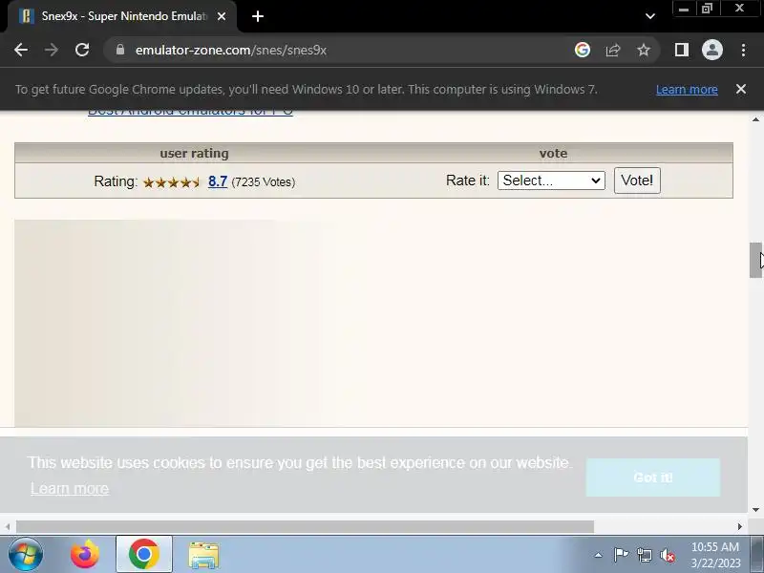This screenshot has height=573, width=764.
Task: Open the partially hidden Android emulators link
Action: point(190,113)
